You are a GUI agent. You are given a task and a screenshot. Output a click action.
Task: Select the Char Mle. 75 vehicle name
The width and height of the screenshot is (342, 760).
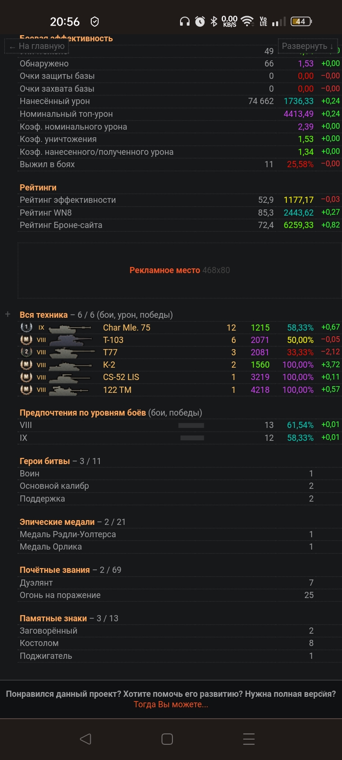126,328
